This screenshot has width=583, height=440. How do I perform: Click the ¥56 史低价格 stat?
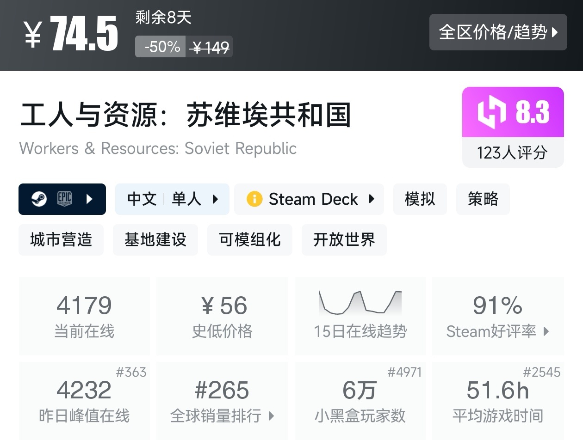tap(223, 316)
